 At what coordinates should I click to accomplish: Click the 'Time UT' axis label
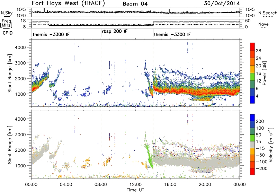click(x=135, y=190)
